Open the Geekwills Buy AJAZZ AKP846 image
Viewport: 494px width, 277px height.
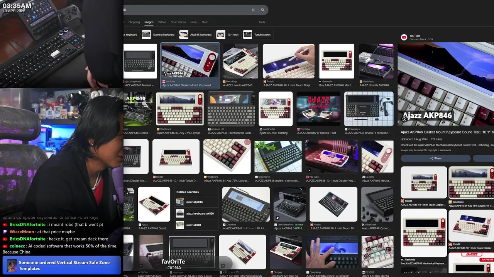point(337,61)
